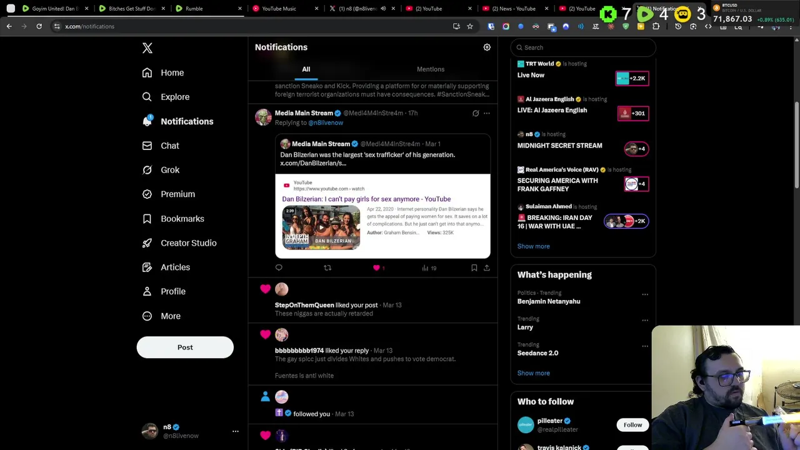Image resolution: width=800 pixels, height=450 pixels.
Task: Open StepOnThemQueen liked your post notification
Action: click(x=372, y=300)
